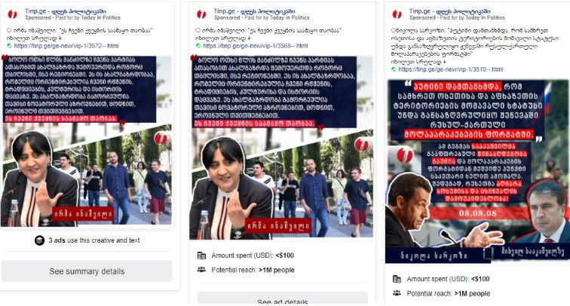Click the money icon in third ad
The height and width of the screenshot is (306, 570).
(397, 279)
